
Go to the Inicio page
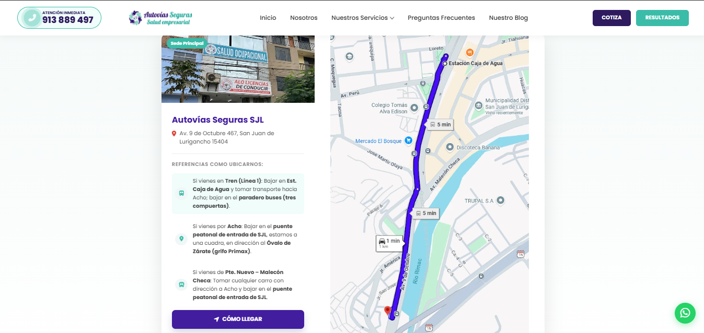(268, 18)
